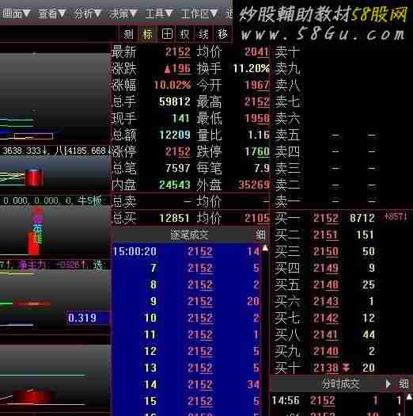Click the red cylinder bar in the chart

(x=34, y=177)
